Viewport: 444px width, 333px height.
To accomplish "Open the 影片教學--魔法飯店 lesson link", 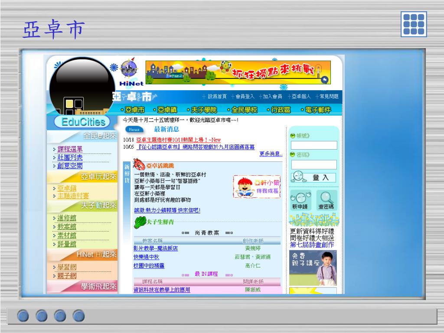I will click(x=156, y=248).
